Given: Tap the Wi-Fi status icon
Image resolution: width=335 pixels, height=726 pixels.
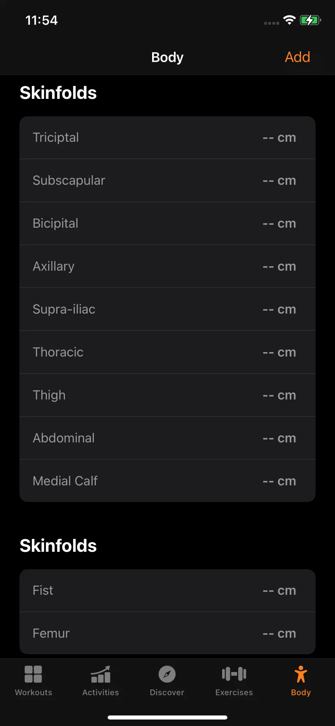Looking at the screenshot, I should coord(289,20).
